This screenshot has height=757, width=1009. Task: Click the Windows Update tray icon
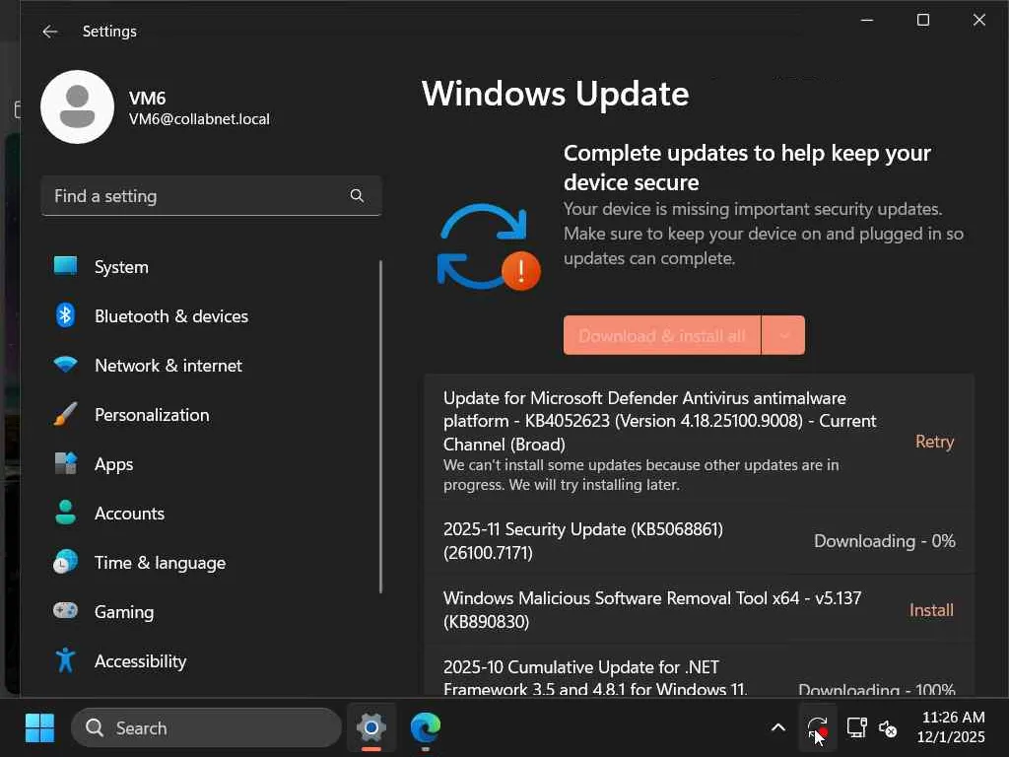click(817, 728)
